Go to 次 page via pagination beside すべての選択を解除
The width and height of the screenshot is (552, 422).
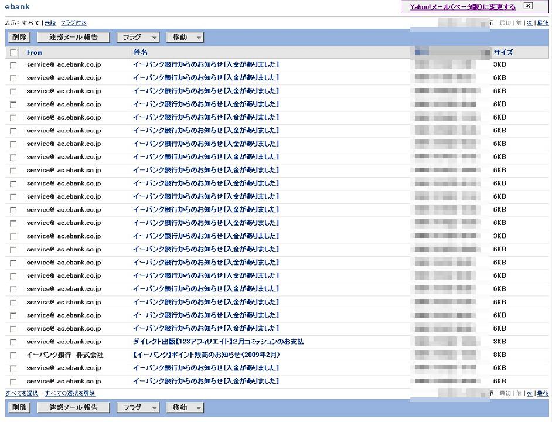(x=529, y=393)
